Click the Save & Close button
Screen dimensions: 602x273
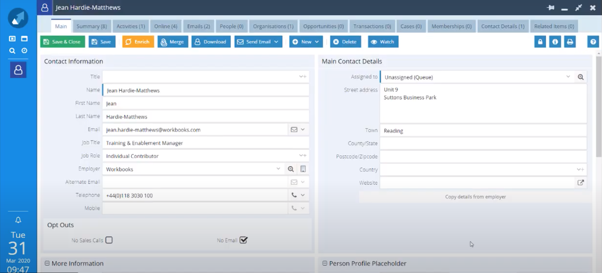pyautogui.click(x=62, y=42)
